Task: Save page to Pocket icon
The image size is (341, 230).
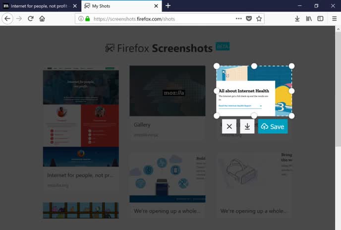Action: pos(249,19)
